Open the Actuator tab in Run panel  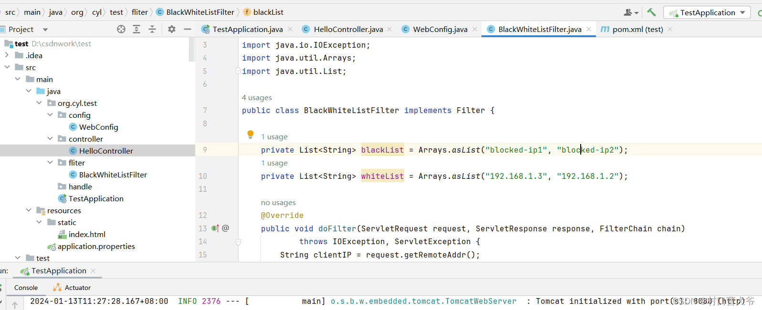pyautogui.click(x=72, y=288)
